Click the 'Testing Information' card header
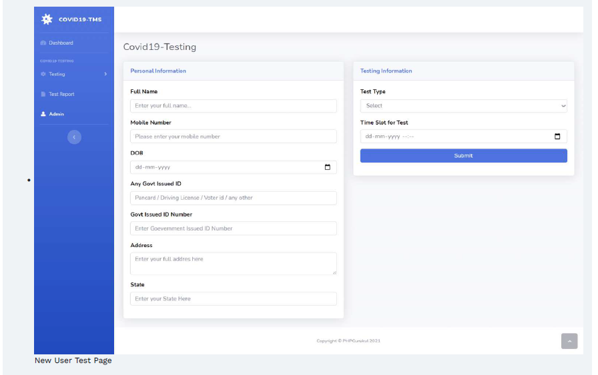 463,71
